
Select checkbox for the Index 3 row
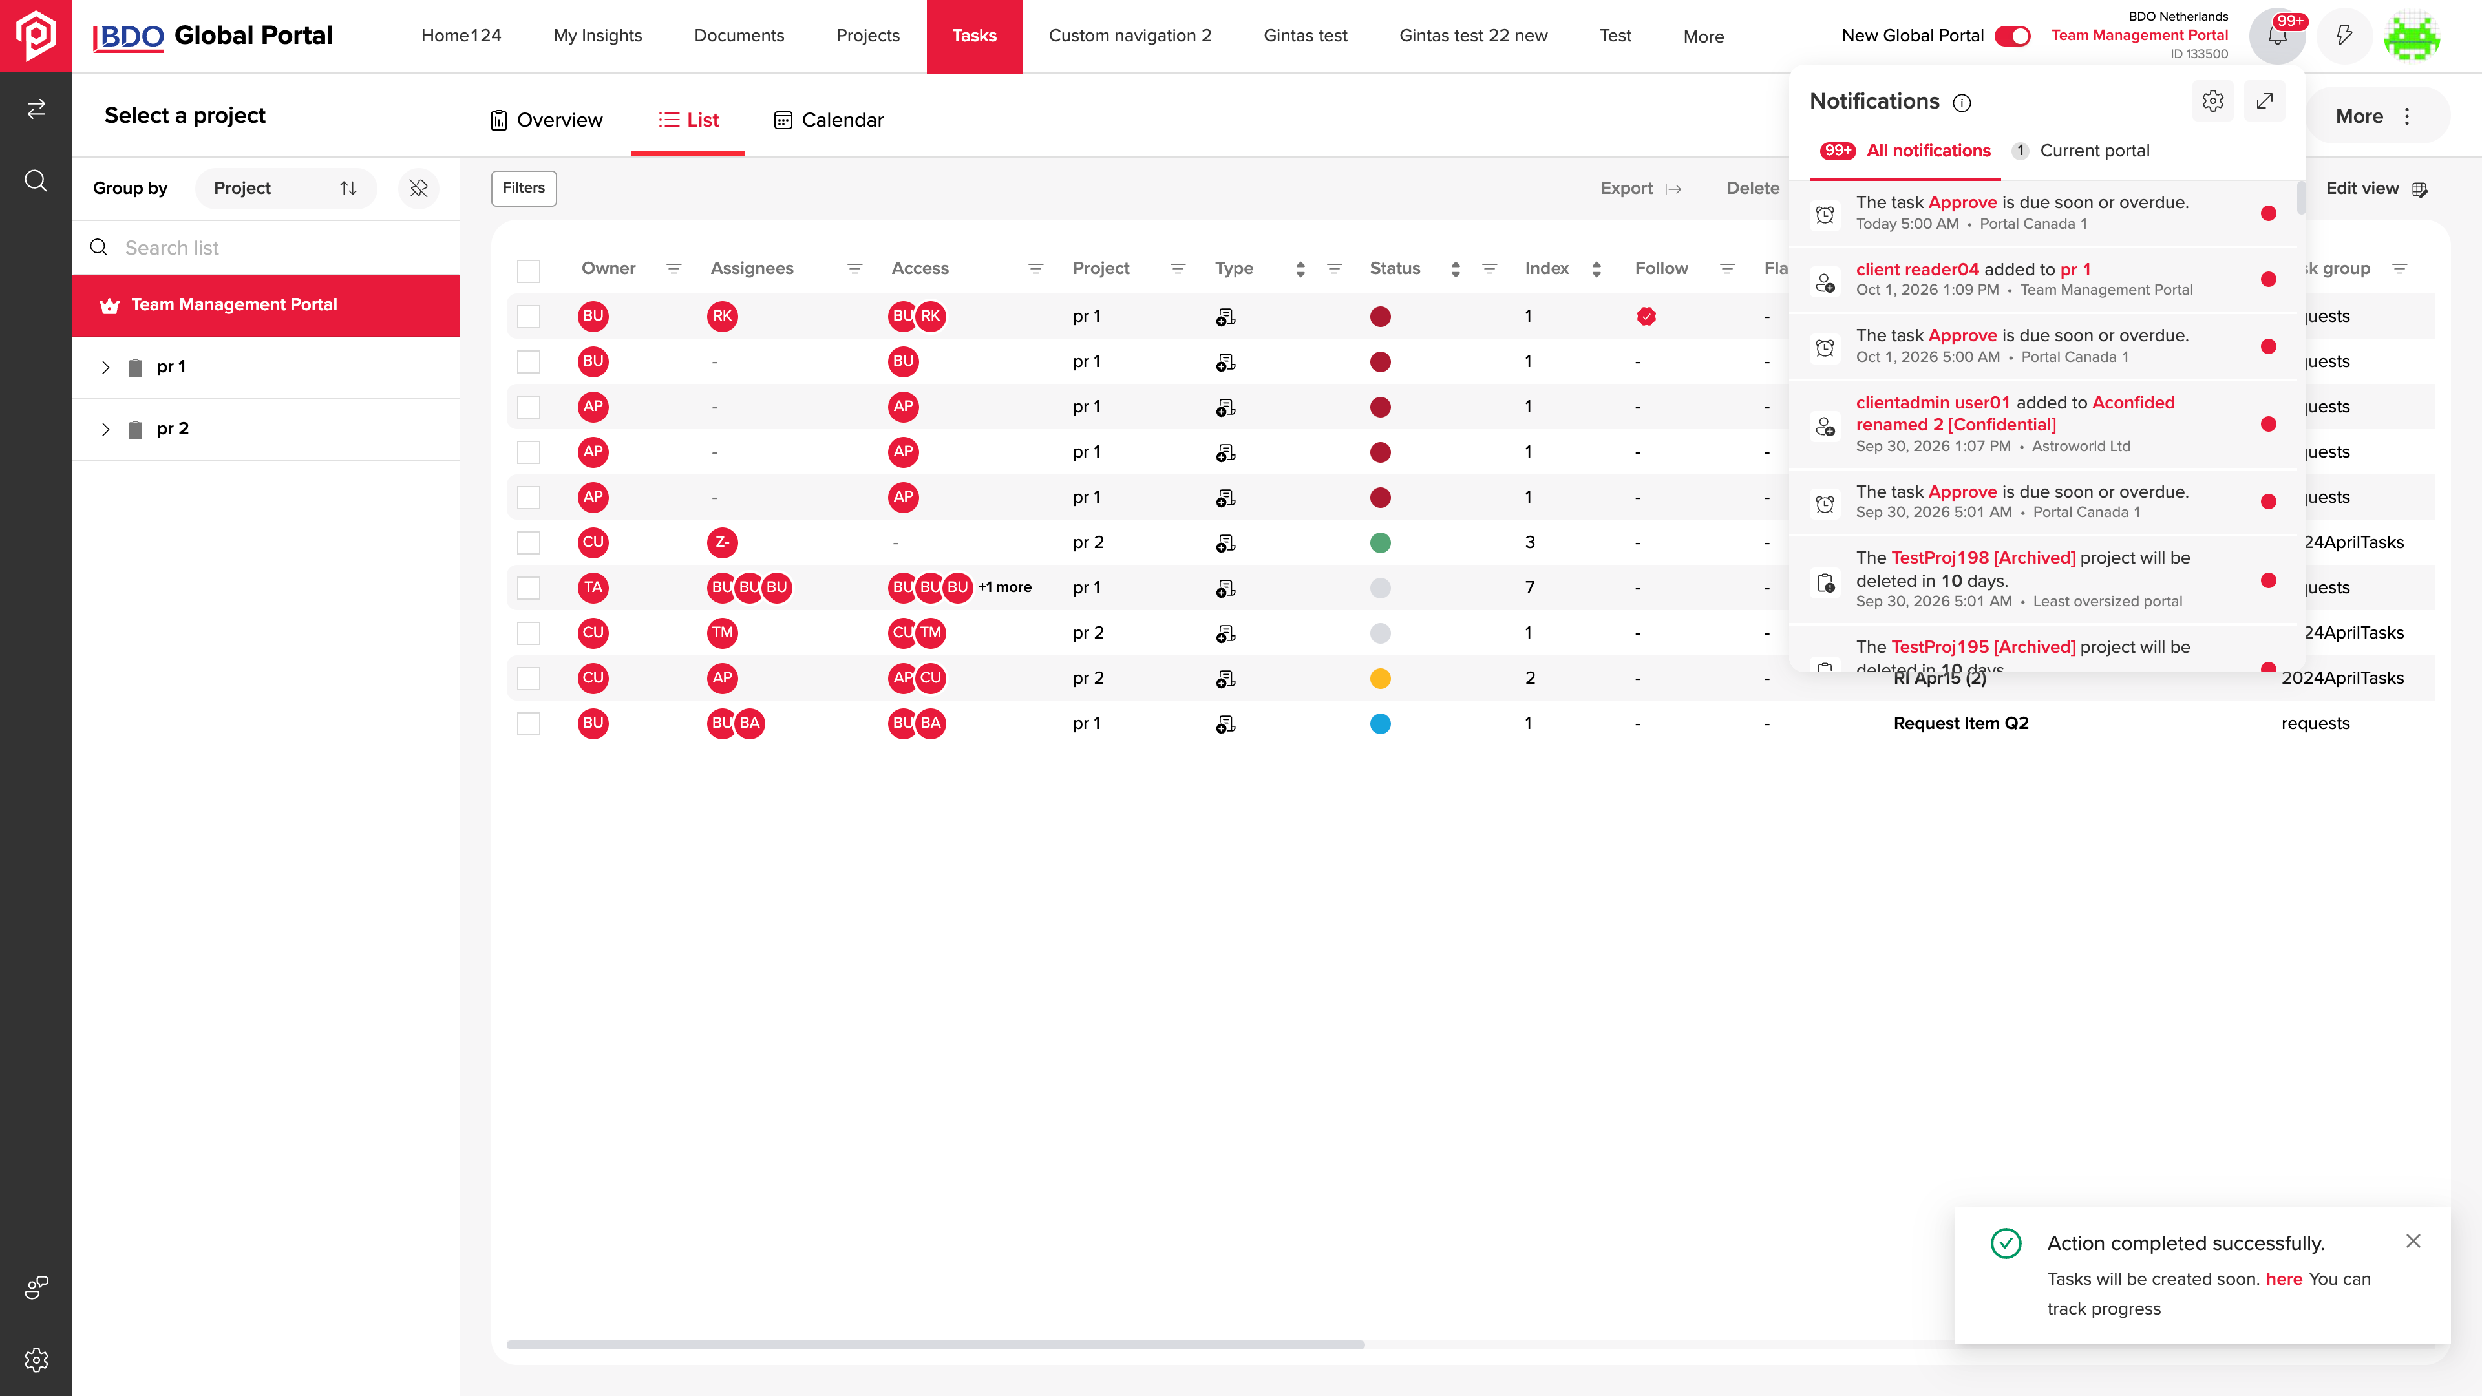(x=528, y=542)
